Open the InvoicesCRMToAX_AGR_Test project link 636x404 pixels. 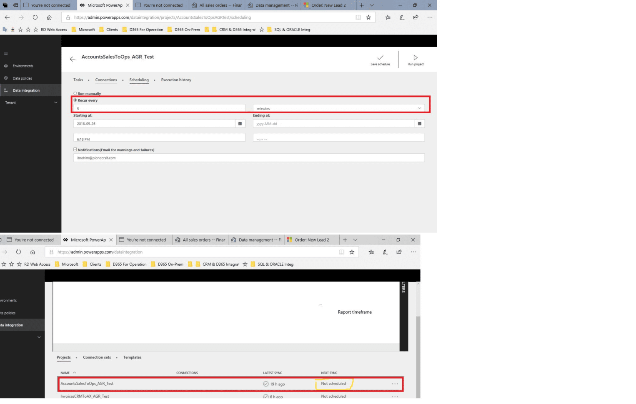[85, 397]
